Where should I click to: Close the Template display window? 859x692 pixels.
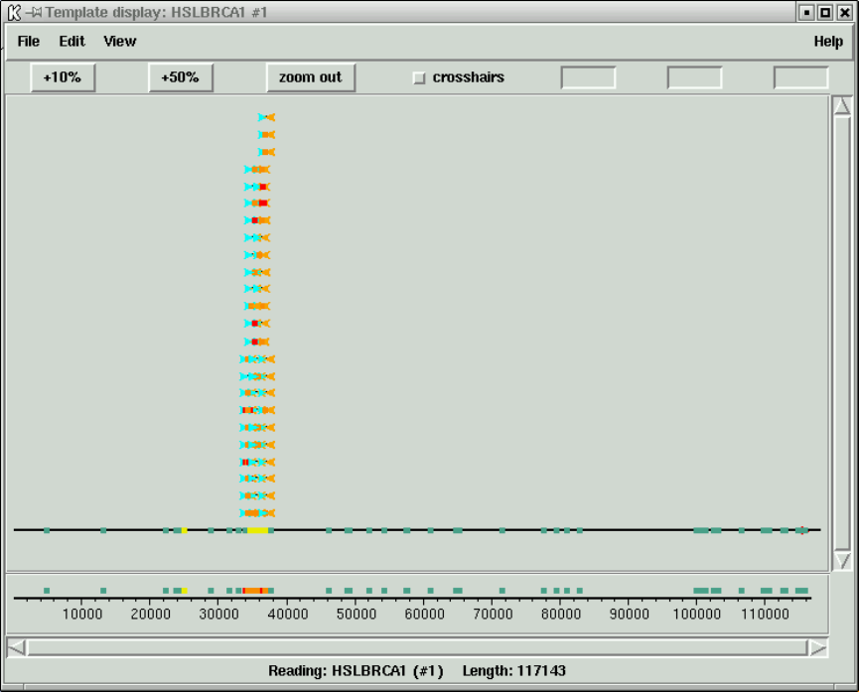pos(844,12)
